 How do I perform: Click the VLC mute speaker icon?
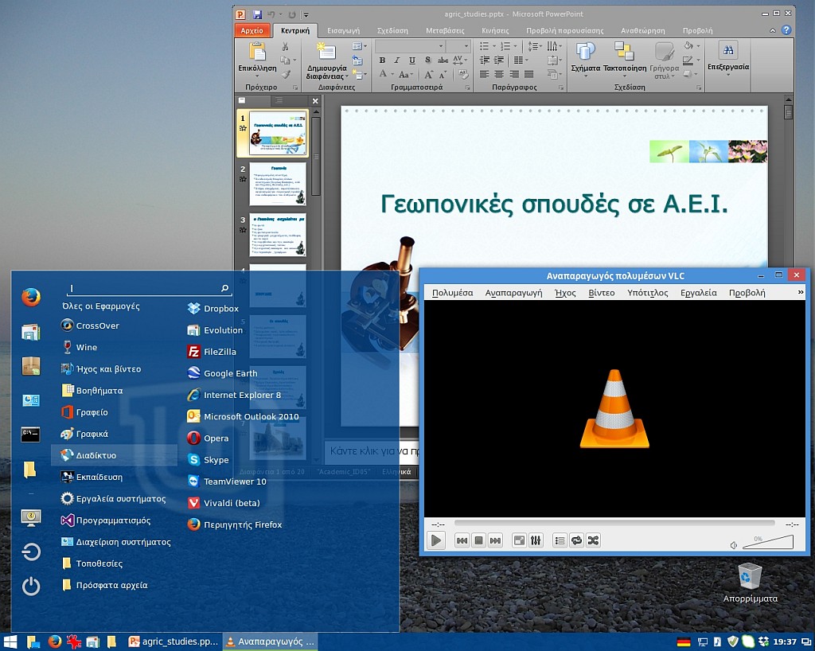pos(733,545)
